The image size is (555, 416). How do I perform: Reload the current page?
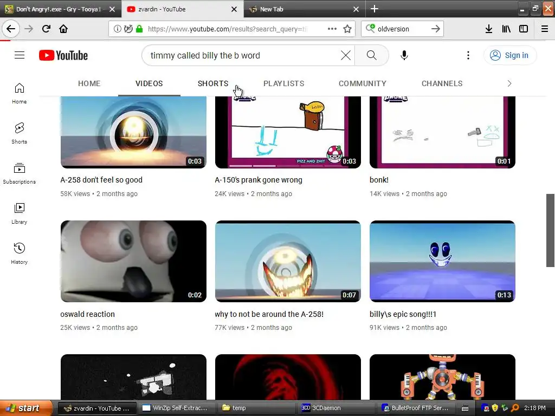[46, 29]
